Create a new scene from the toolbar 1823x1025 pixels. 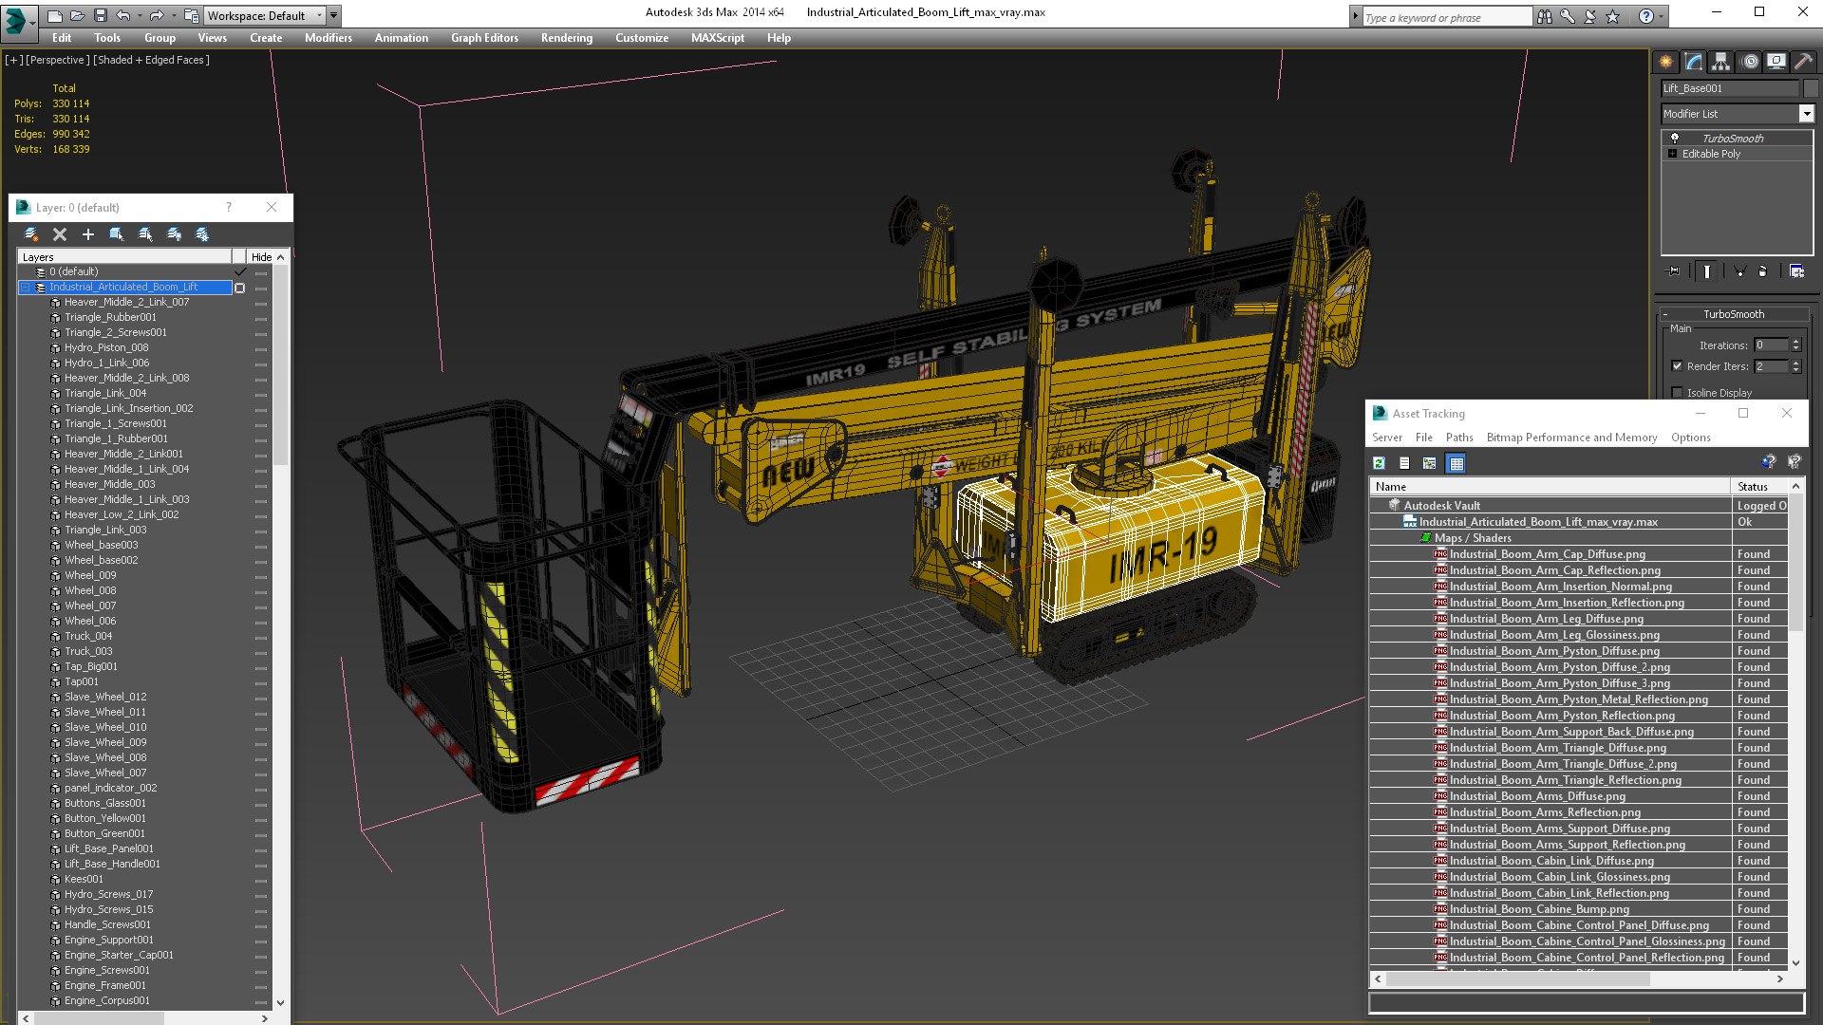point(54,15)
